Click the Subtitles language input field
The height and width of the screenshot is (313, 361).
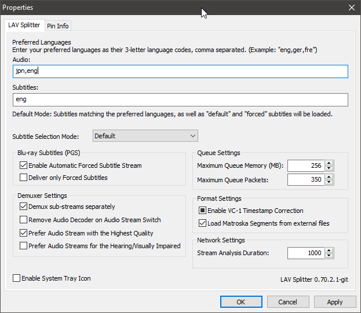(180, 100)
